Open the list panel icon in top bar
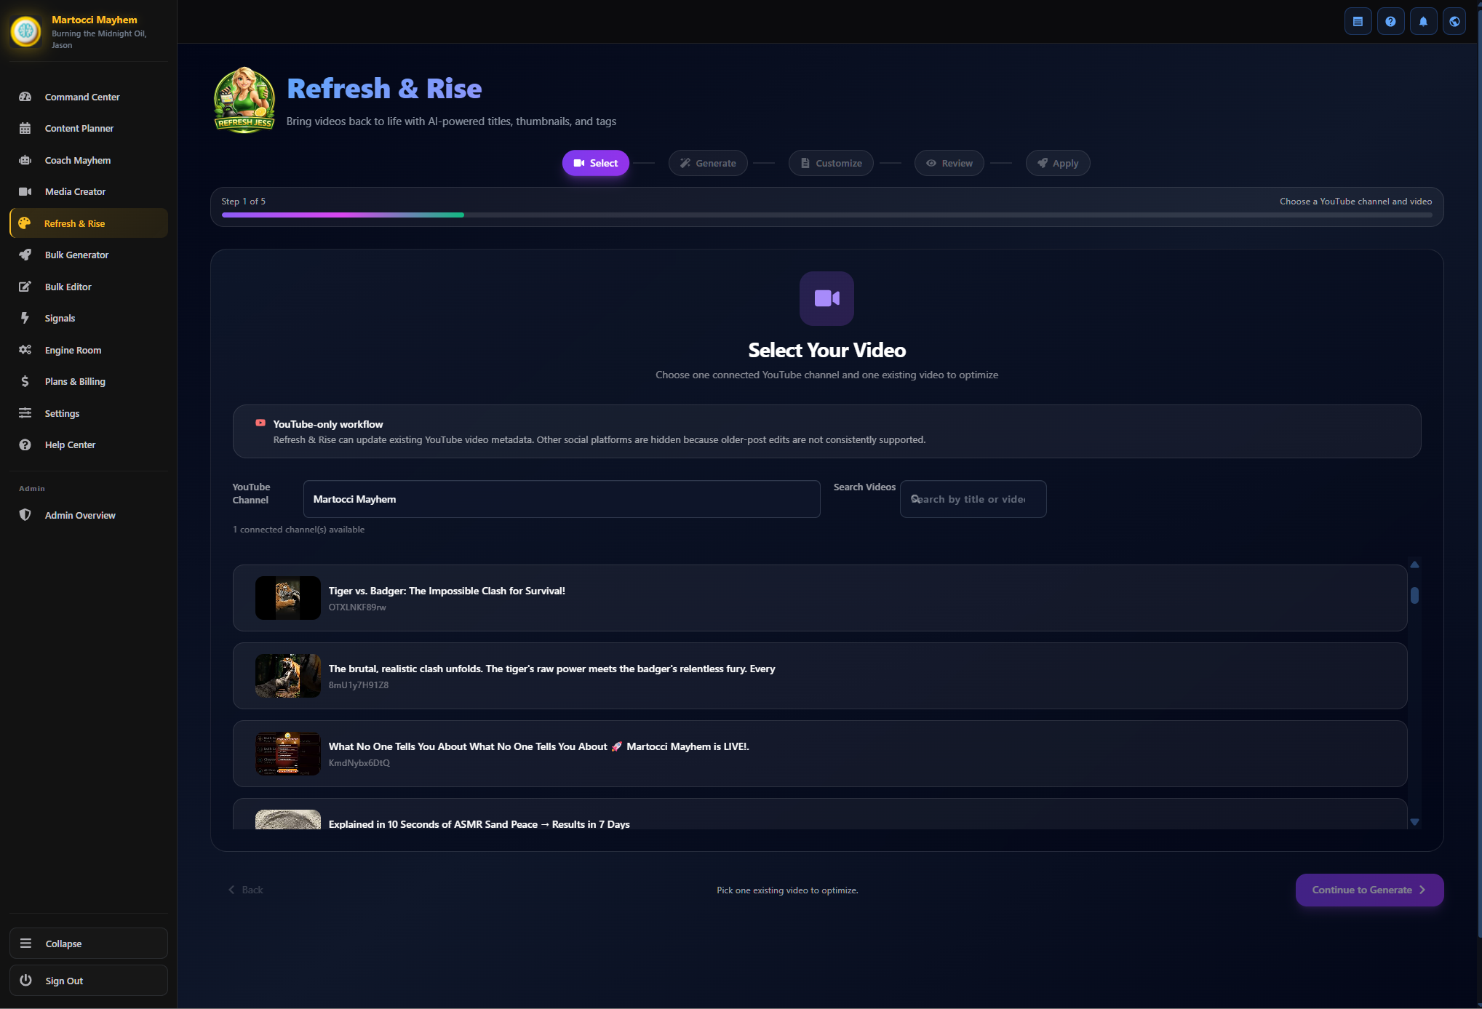This screenshot has height=1009, width=1482. pos(1358,21)
